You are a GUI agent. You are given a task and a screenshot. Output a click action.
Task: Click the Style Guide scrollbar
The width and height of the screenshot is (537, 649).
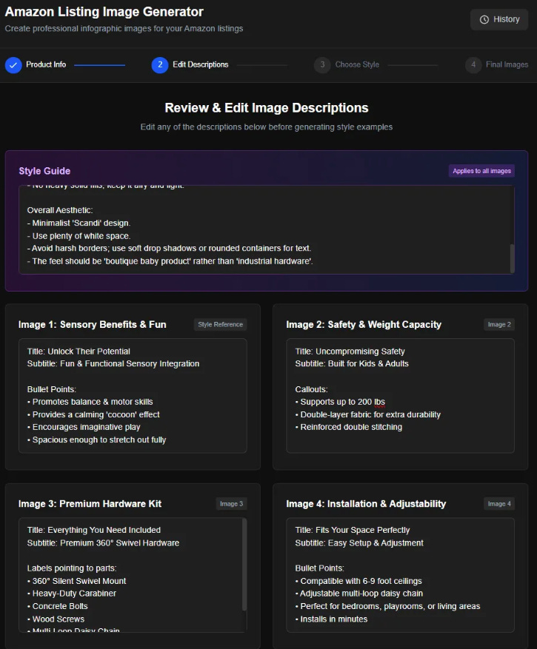[512, 258]
